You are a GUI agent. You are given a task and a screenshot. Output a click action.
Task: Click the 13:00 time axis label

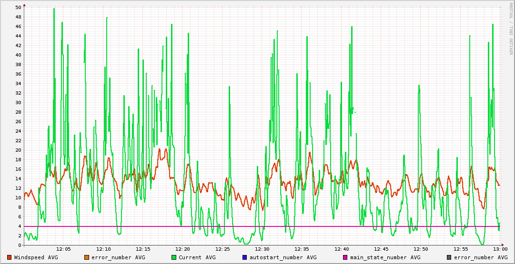coord(500,249)
